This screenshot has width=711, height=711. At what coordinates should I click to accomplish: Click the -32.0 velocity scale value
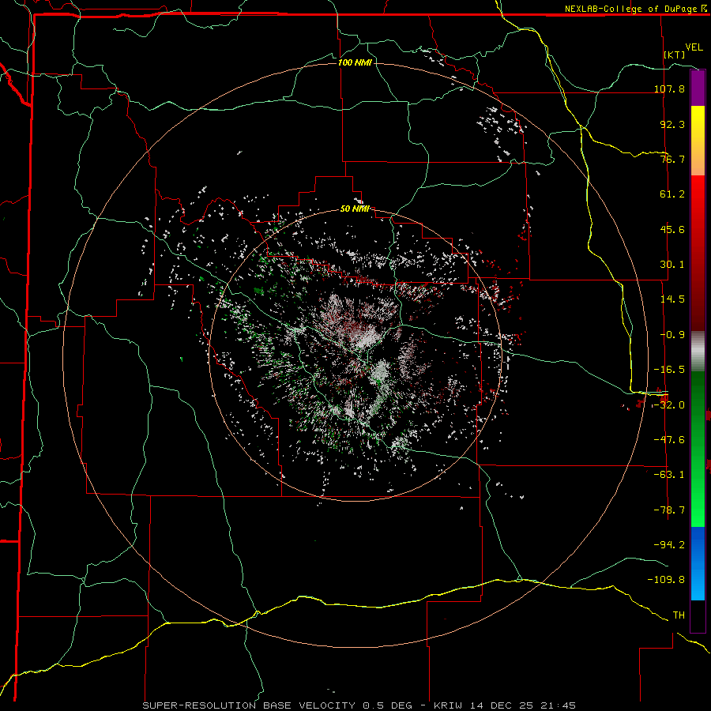pyautogui.click(x=669, y=405)
